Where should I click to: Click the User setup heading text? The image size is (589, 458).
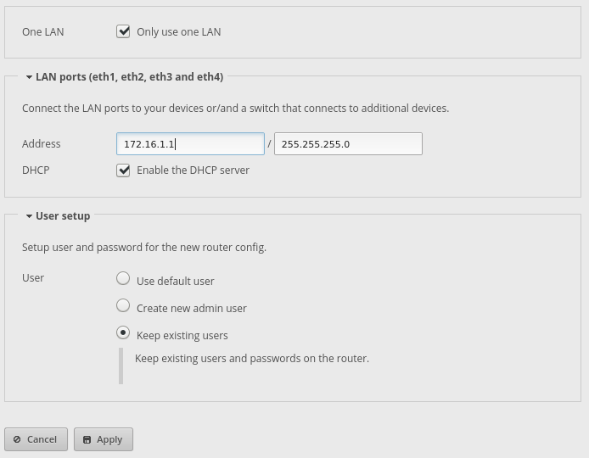63,216
